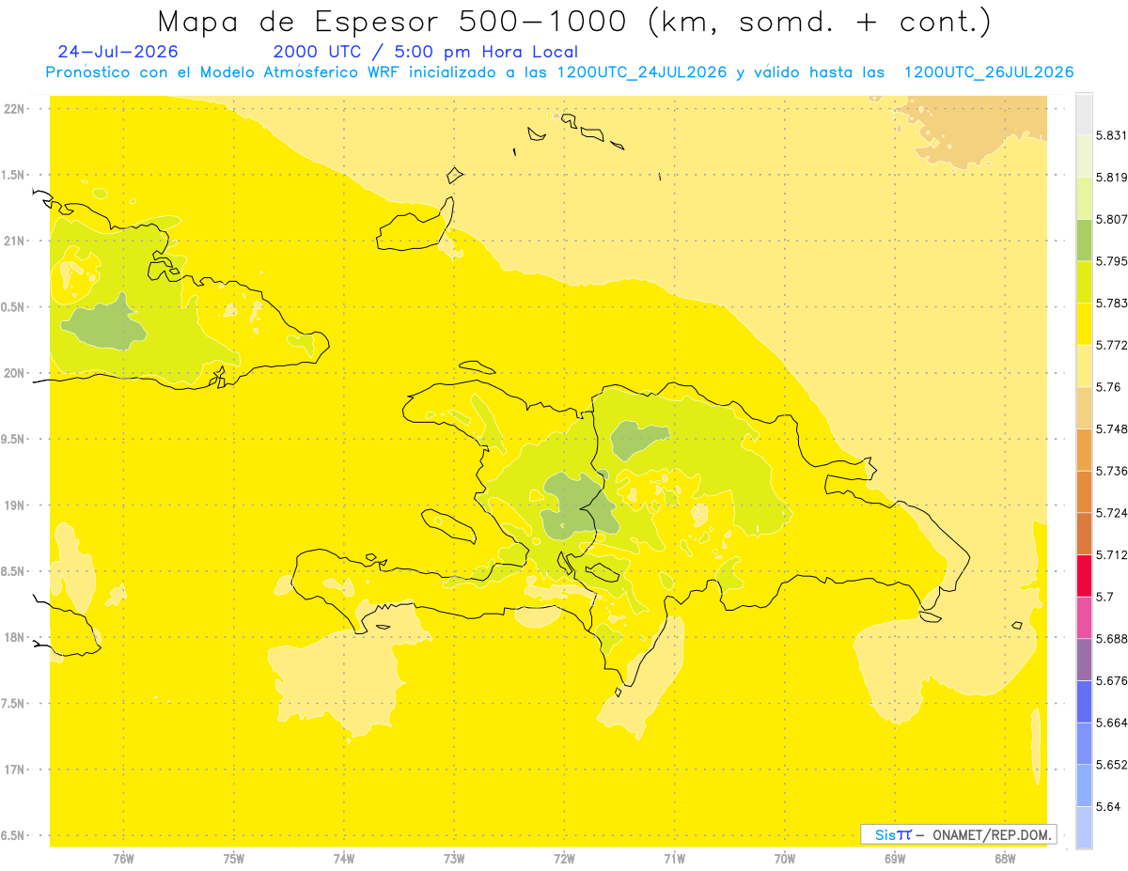
Task: Pick the tan swatch between 5.748 and 5.76
Action: (1084, 408)
